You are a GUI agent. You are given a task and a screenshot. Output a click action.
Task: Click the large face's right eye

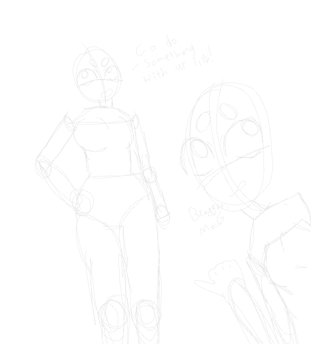(x=250, y=127)
